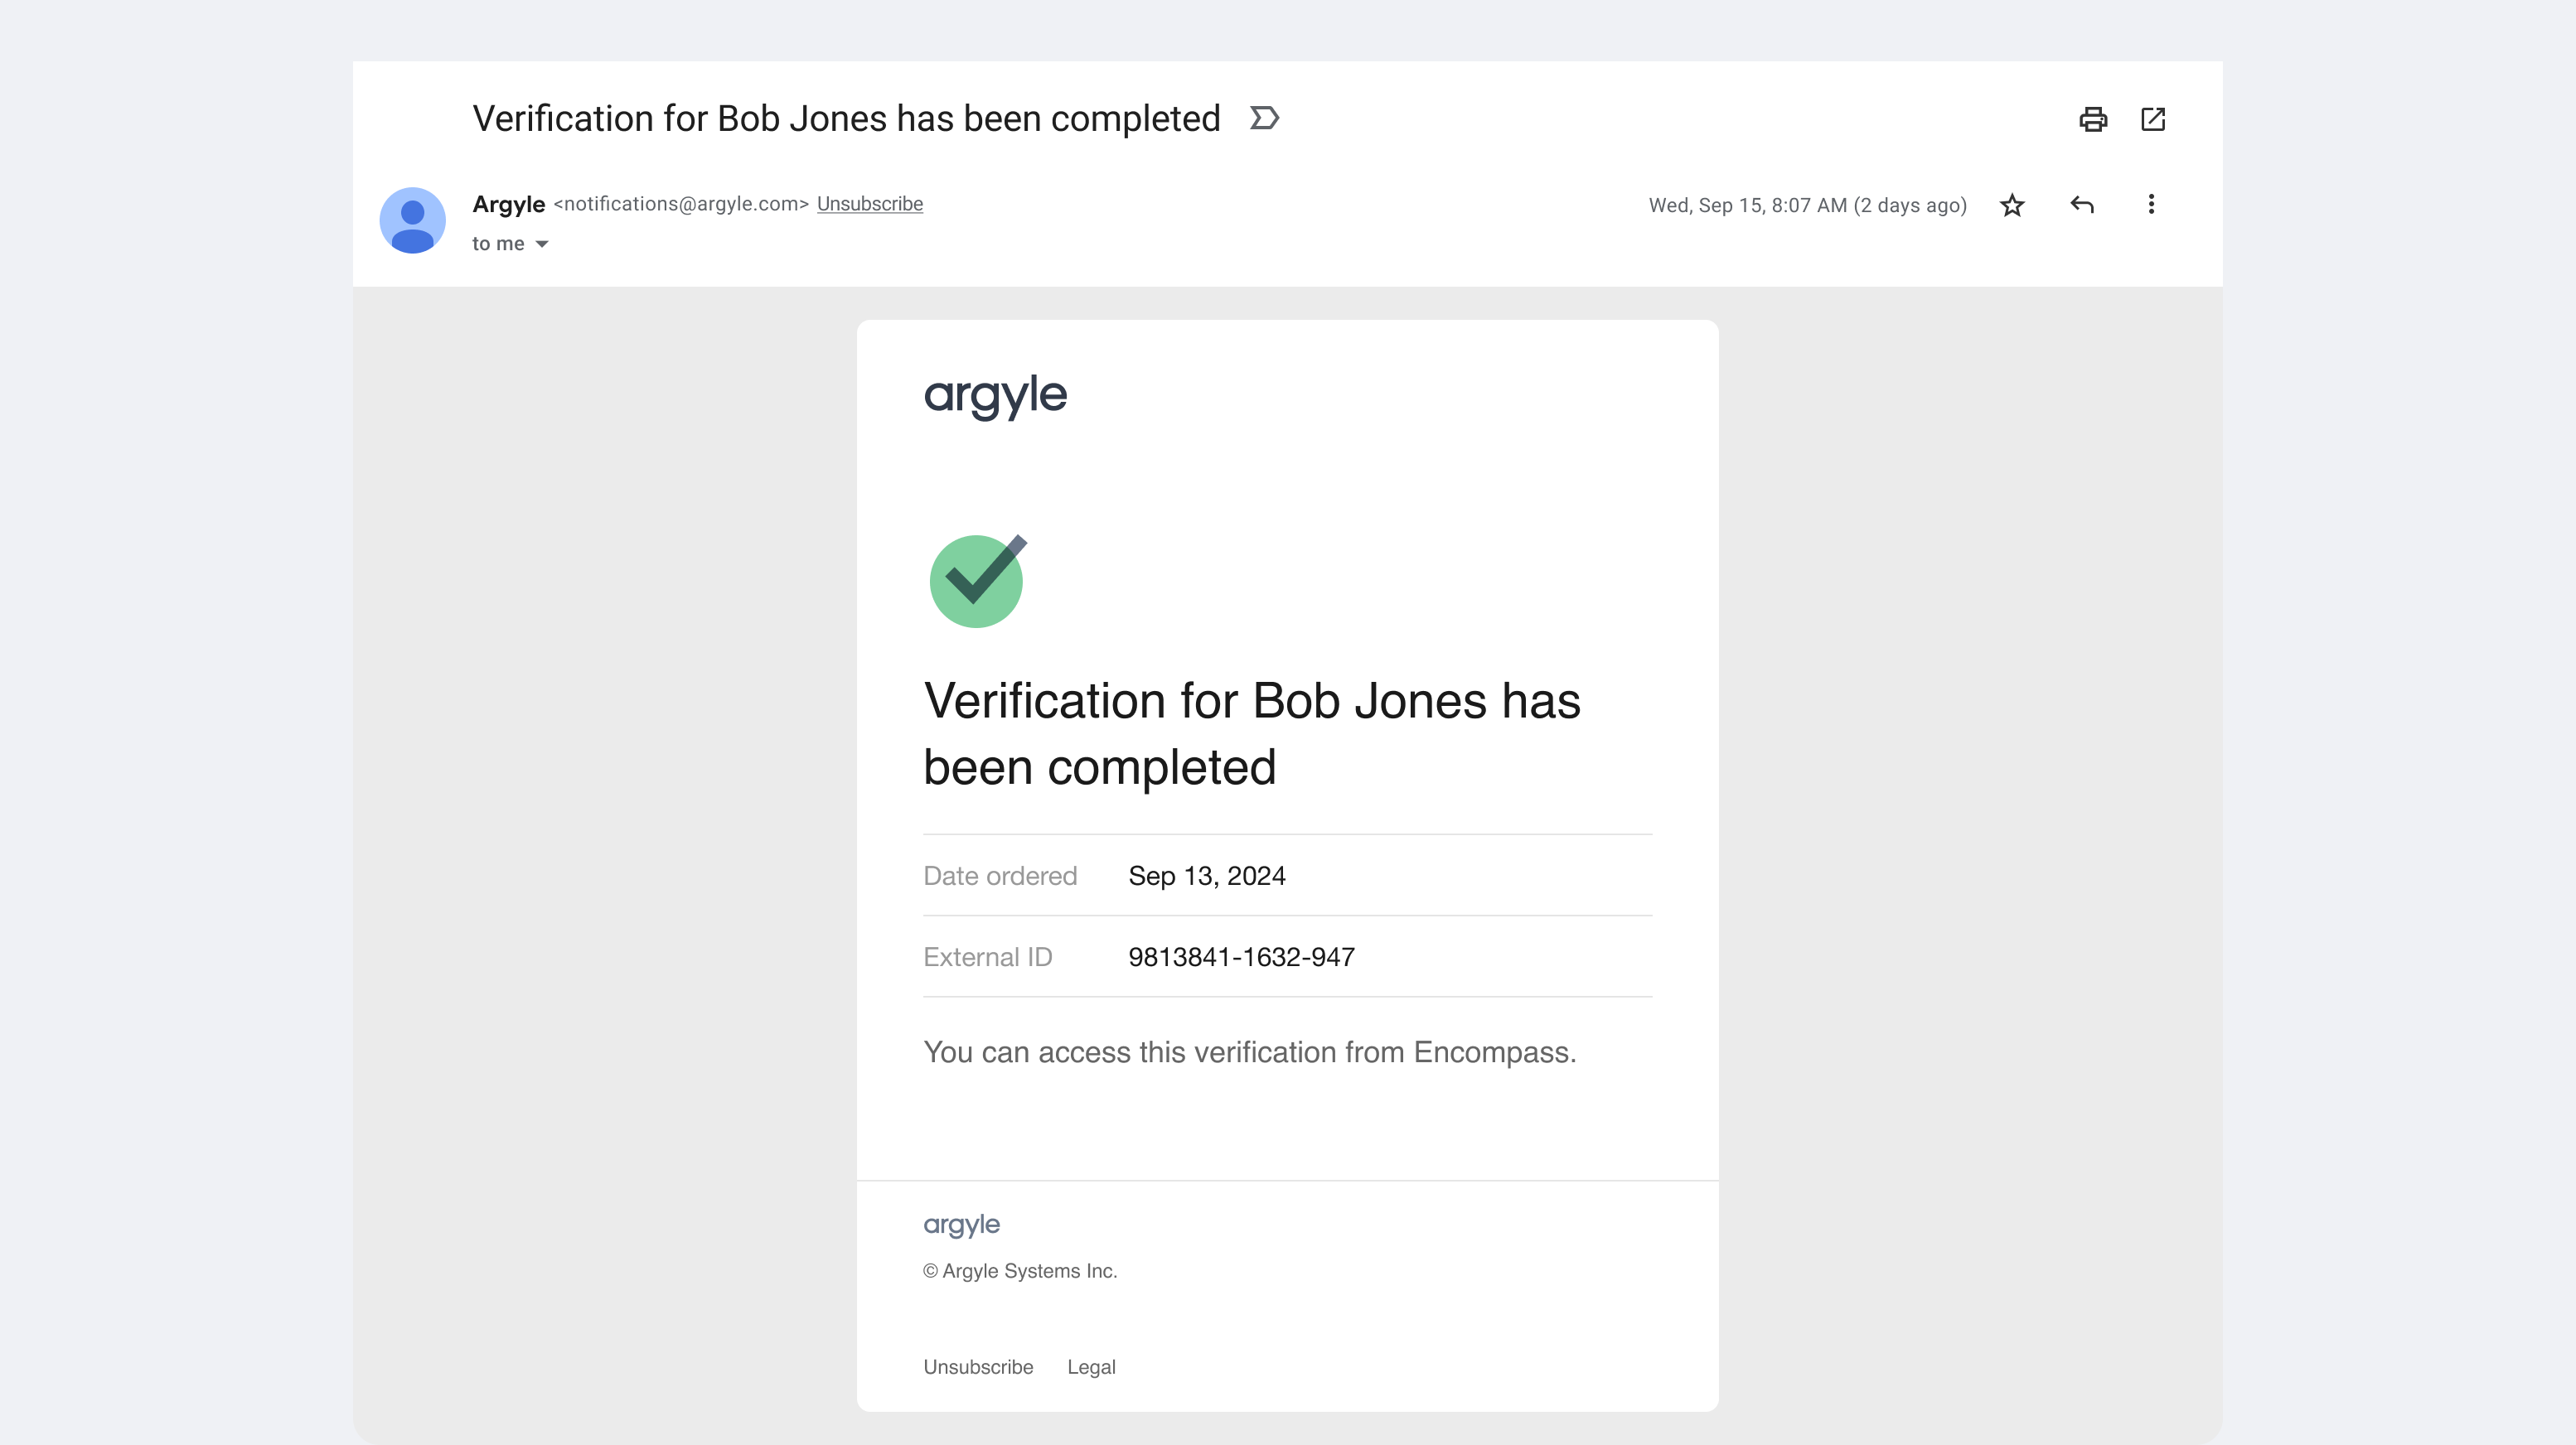This screenshot has width=2576, height=1445.
Task: Star the Argyle verification email
Action: click(x=2012, y=205)
